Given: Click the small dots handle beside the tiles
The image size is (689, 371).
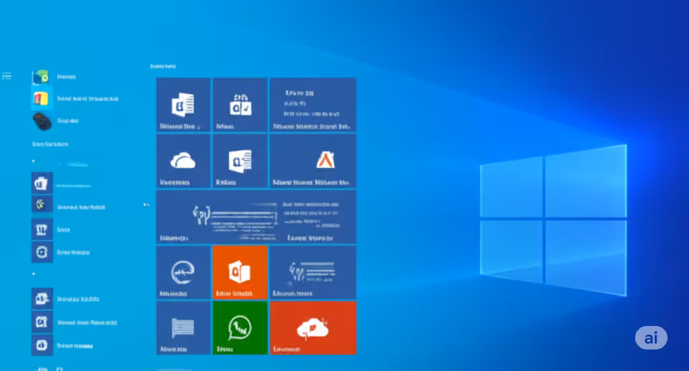Looking at the screenshot, I should [x=146, y=204].
